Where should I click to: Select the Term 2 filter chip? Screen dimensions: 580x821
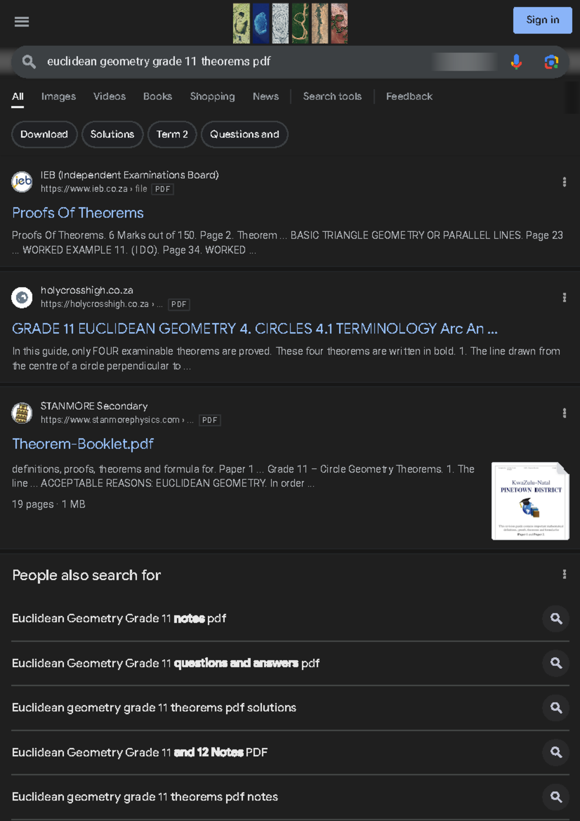[172, 134]
